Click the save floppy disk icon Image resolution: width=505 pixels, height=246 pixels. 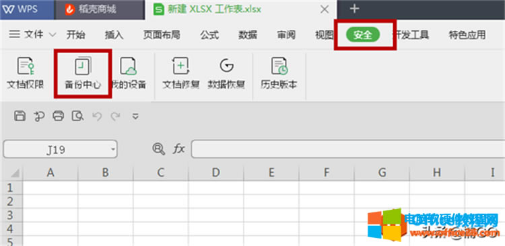click(x=20, y=116)
